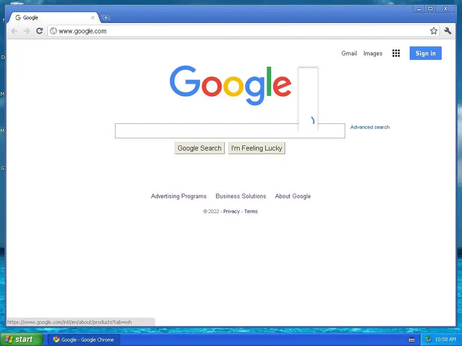The width and height of the screenshot is (462, 346).
Task: Visit Advertising Programs
Action: click(179, 196)
